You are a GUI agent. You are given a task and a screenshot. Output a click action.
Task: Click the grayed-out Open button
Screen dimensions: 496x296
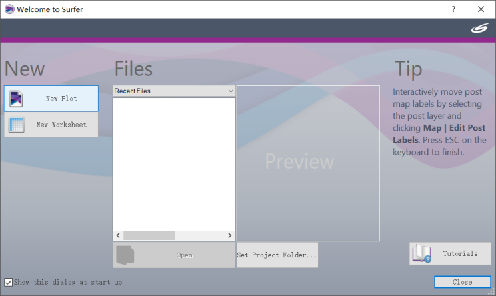pyautogui.click(x=174, y=255)
